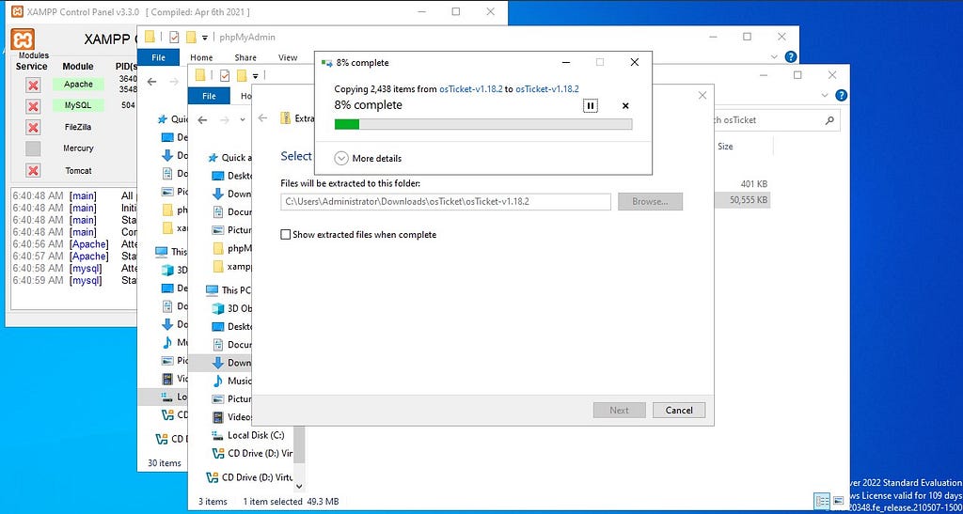Open help in osTicket explorer window
The height and width of the screenshot is (514, 963).
[x=842, y=95]
